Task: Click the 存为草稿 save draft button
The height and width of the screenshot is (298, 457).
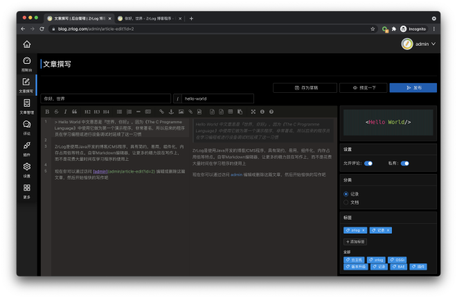Action: 305,88
